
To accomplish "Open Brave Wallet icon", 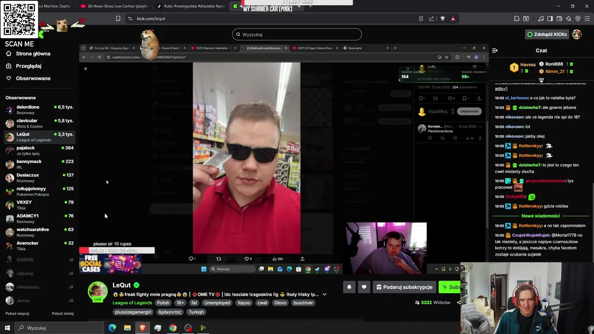I will (559, 19).
